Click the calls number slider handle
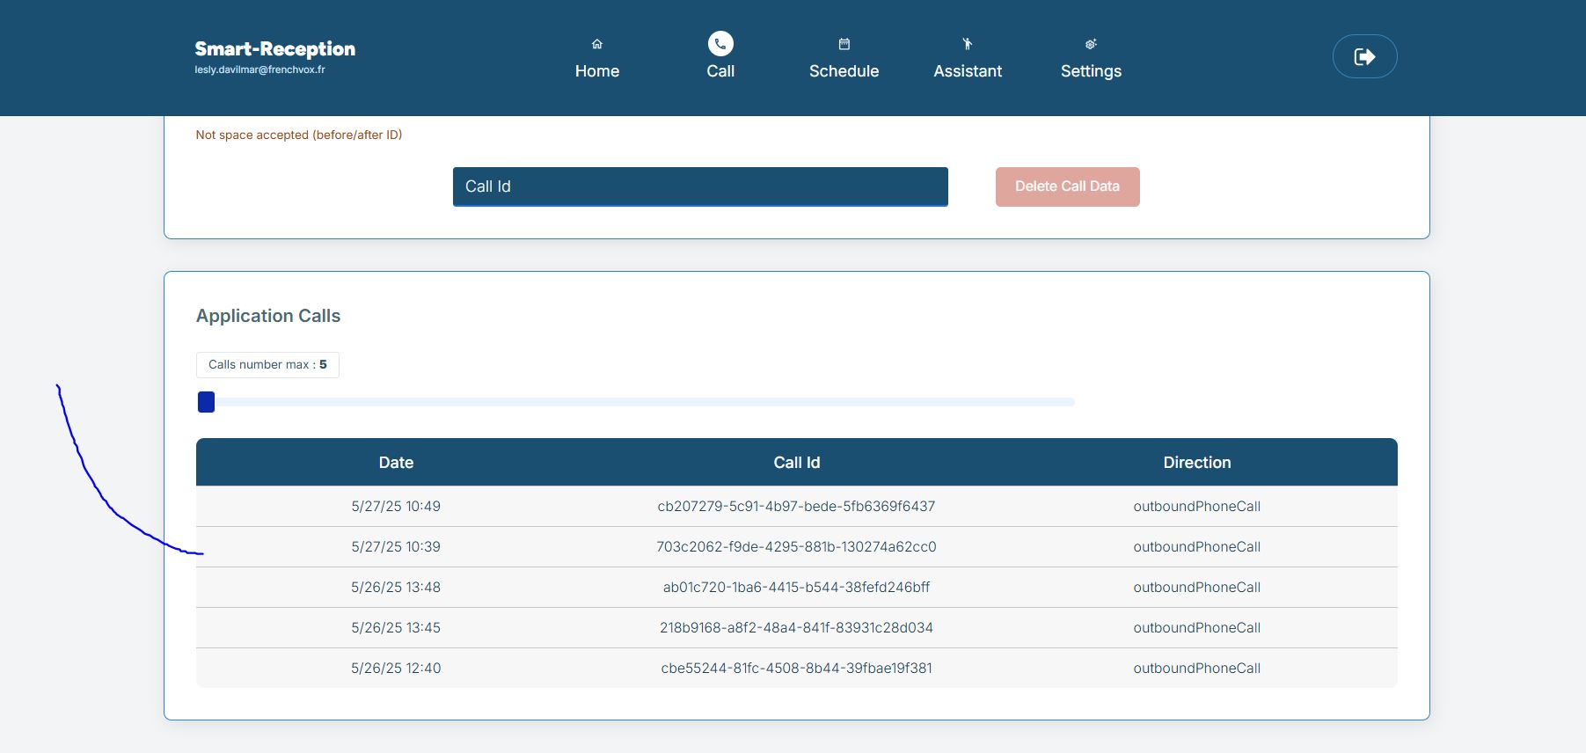This screenshot has width=1586, height=753. tap(207, 402)
